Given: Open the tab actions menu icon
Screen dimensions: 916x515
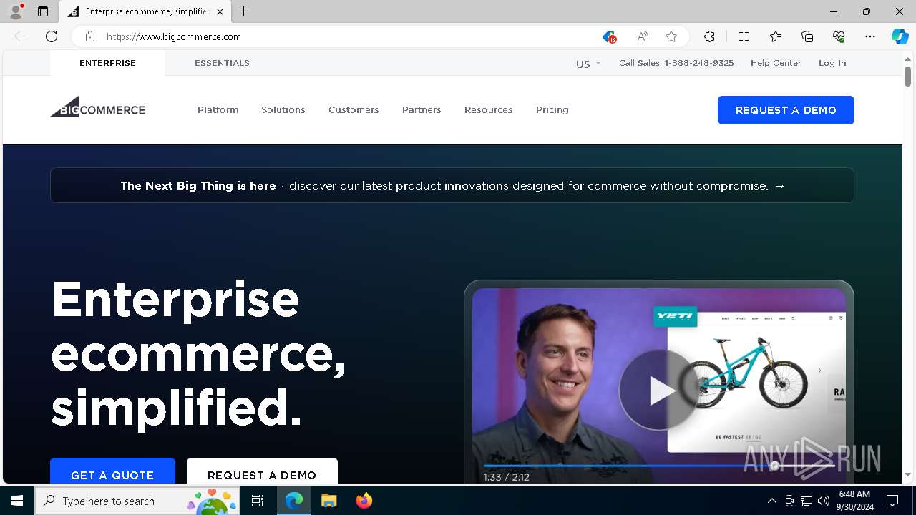Looking at the screenshot, I should 43,11.
